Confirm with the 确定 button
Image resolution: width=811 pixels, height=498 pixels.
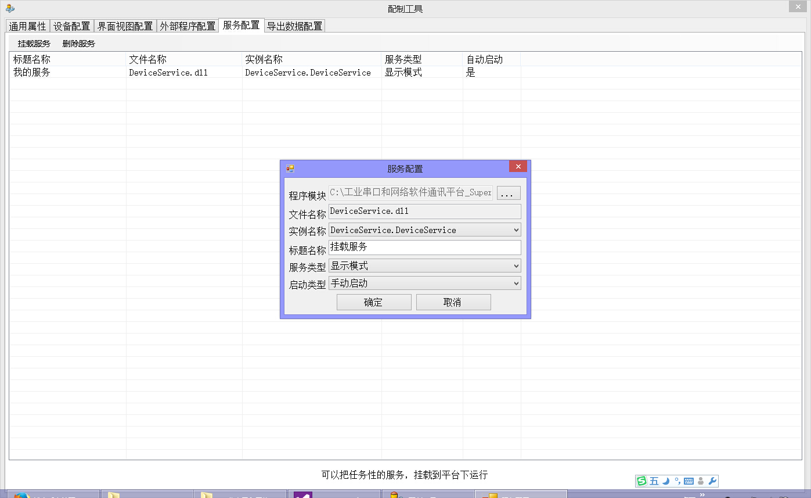click(374, 302)
